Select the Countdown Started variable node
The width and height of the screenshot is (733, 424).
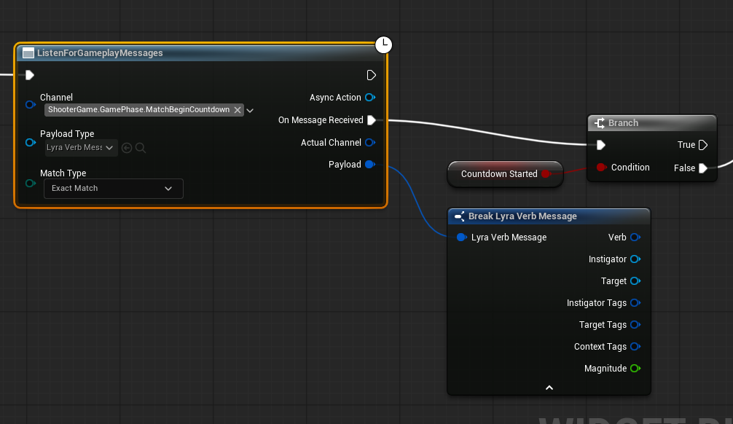tap(506, 174)
